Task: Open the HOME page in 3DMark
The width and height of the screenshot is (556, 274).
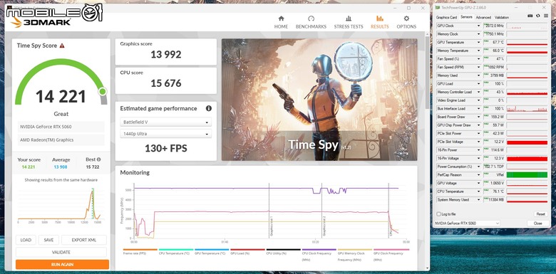Action: pos(281,22)
